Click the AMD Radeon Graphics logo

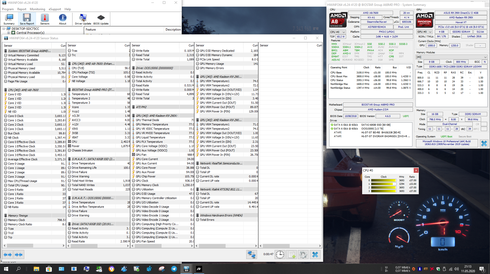pyautogui.click(x=425, y=20)
